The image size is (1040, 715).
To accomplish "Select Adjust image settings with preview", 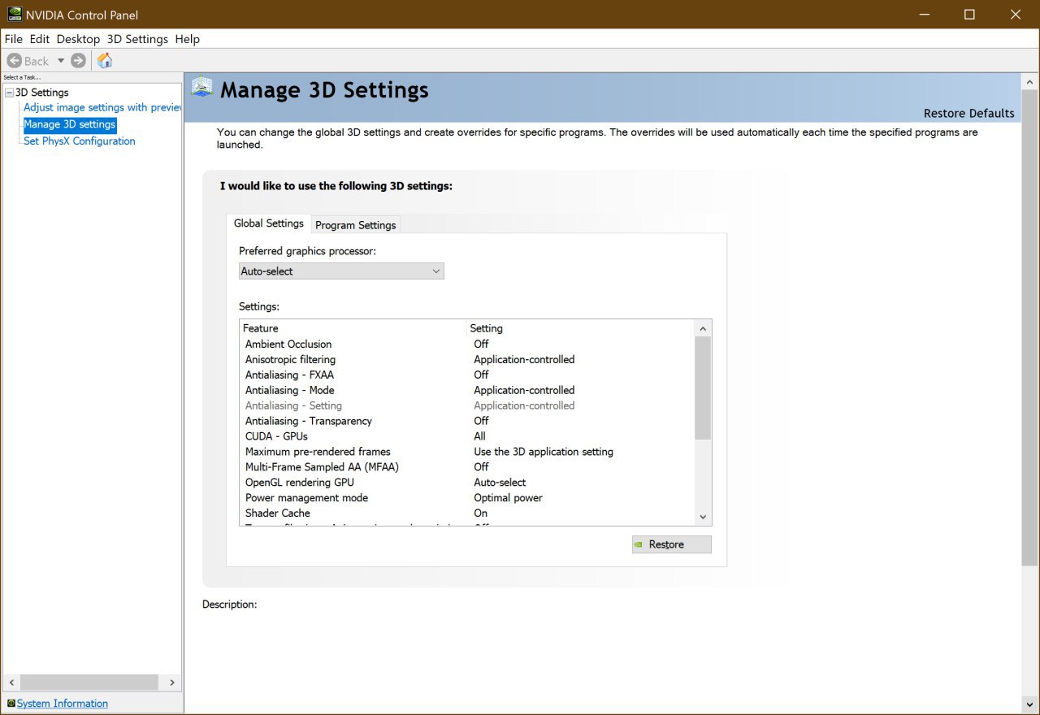I will 102,107.
